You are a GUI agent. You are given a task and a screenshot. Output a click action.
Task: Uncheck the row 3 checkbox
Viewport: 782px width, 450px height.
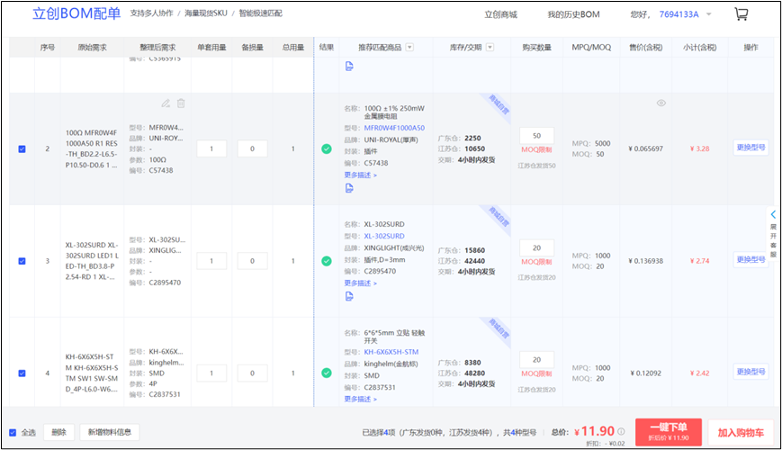point(22,261)
